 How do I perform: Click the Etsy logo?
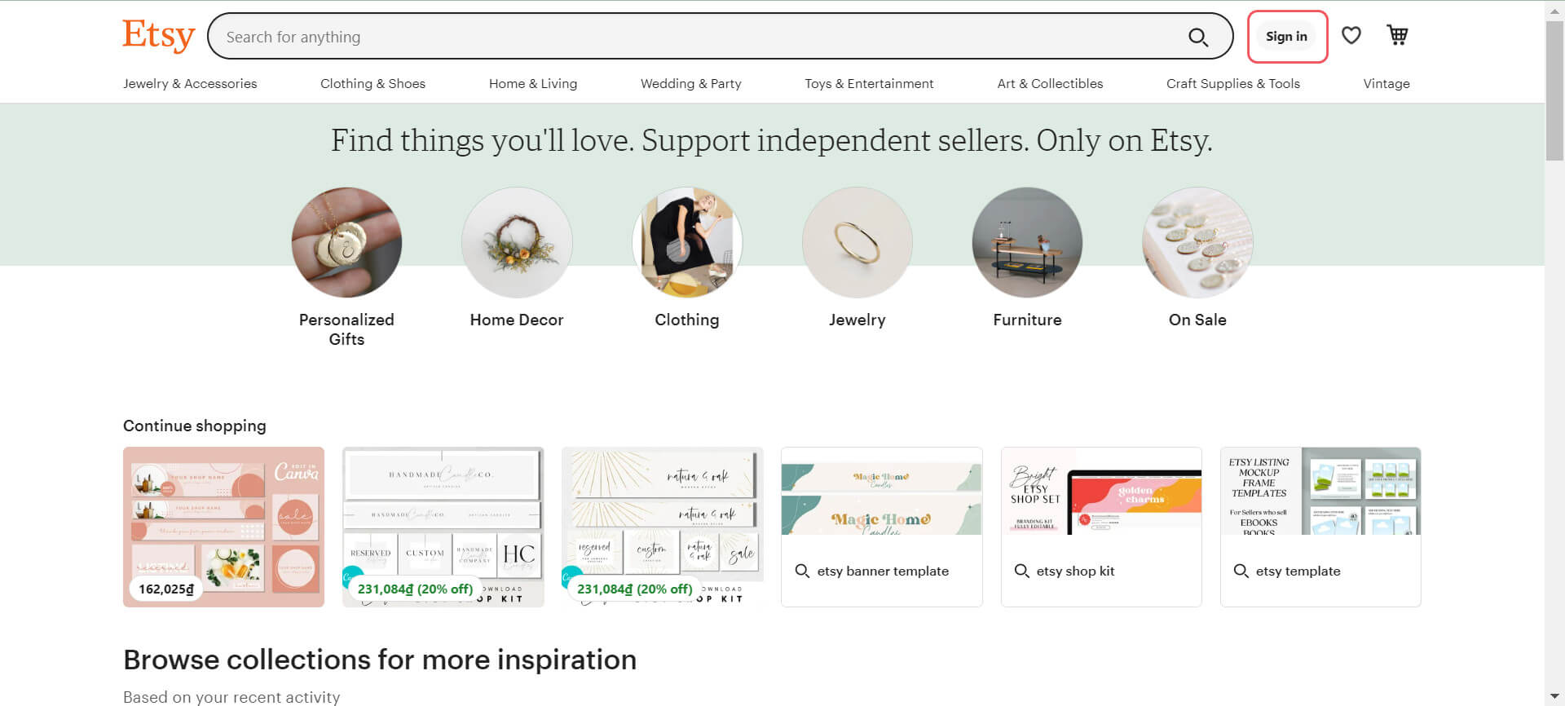[x=158, y=34]
